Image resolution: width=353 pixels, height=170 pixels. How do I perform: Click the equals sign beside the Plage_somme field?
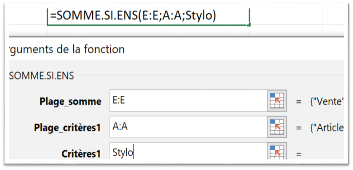pos(299,102)
